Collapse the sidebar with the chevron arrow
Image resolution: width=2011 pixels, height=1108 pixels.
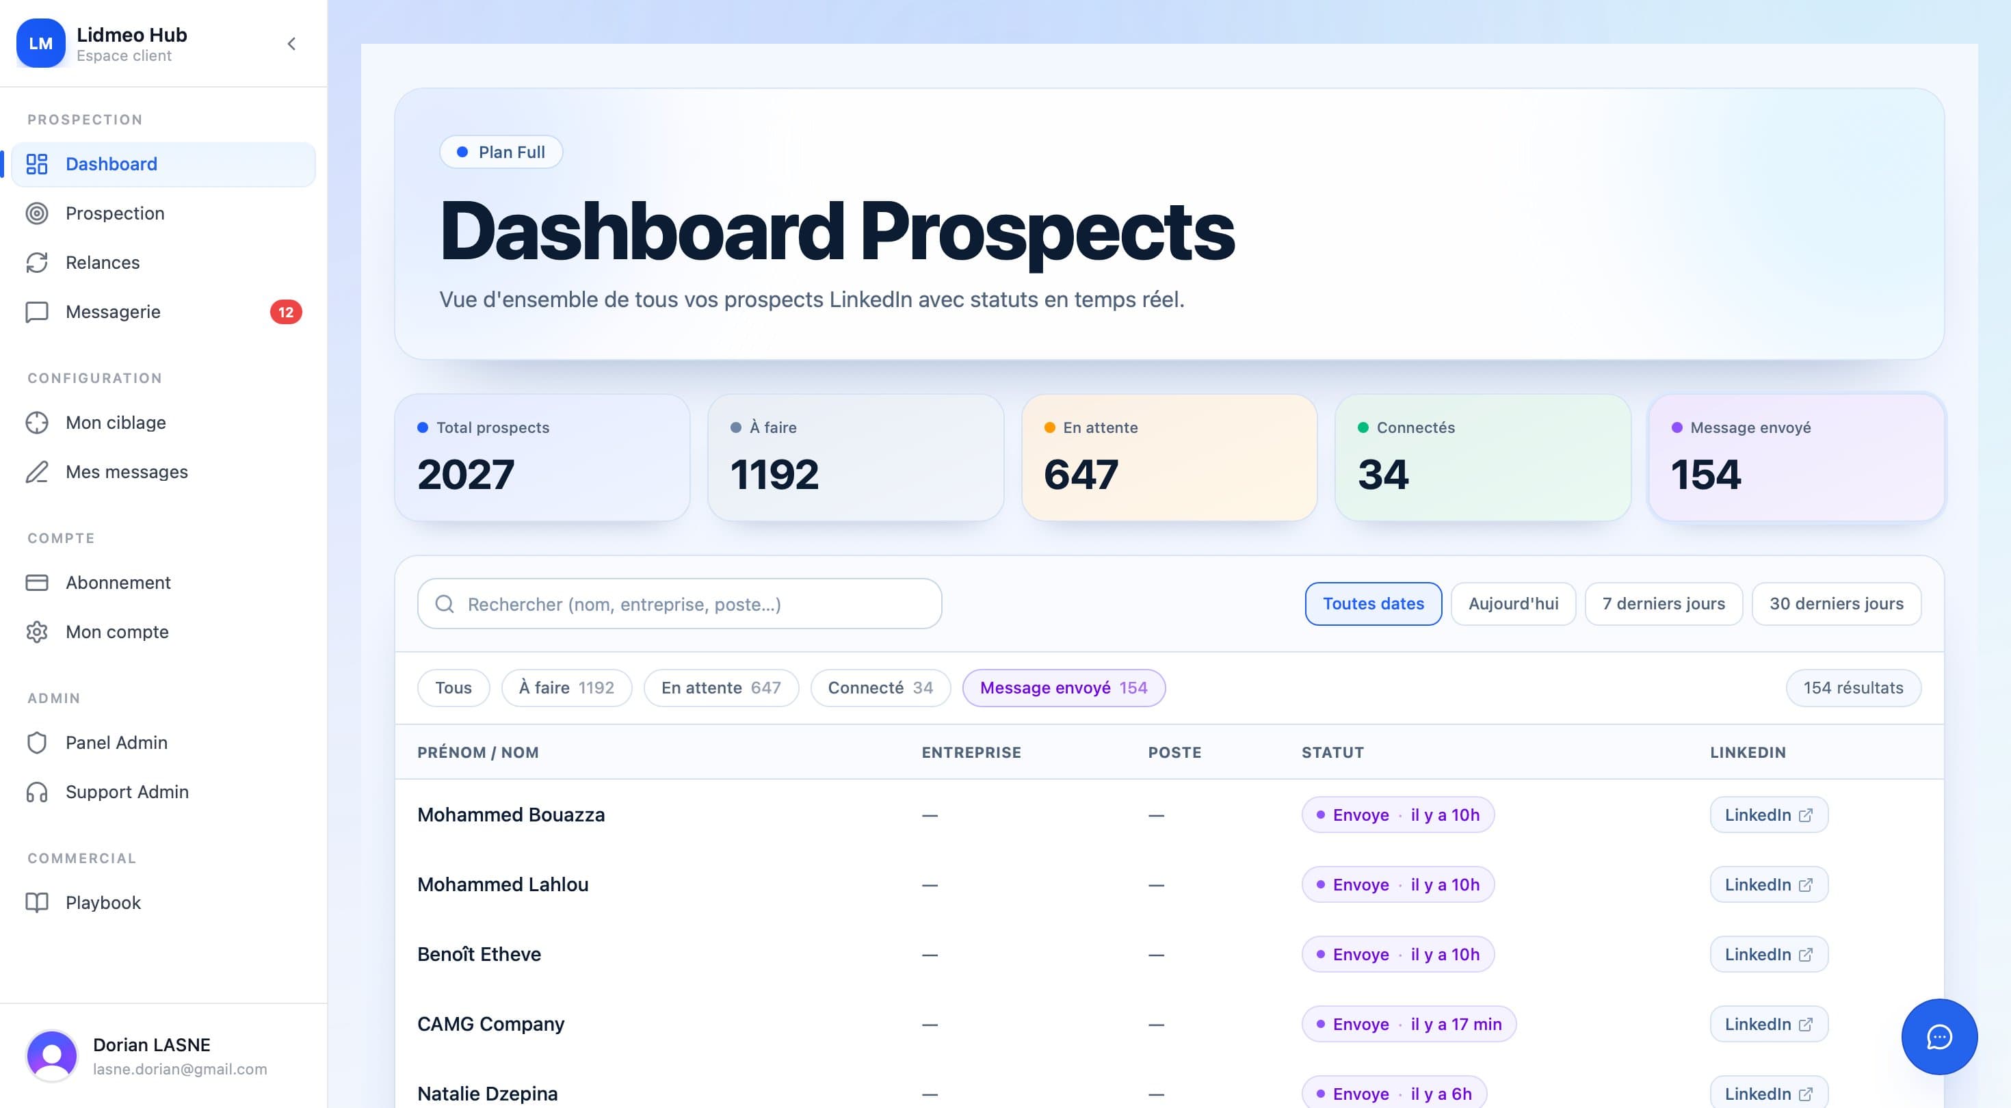click(292, 44)
